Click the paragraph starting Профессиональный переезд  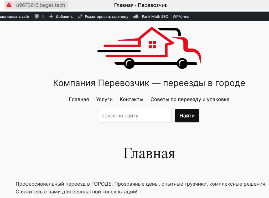[141, 188]
